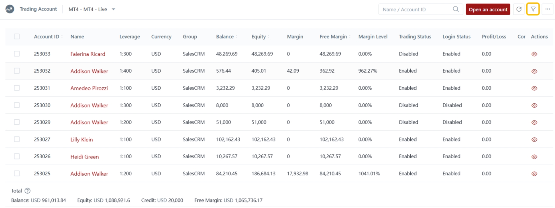Click the Open an account button
Image resolution: width=555 pixels, height=208 pixels.
click(x=488, y=9)
